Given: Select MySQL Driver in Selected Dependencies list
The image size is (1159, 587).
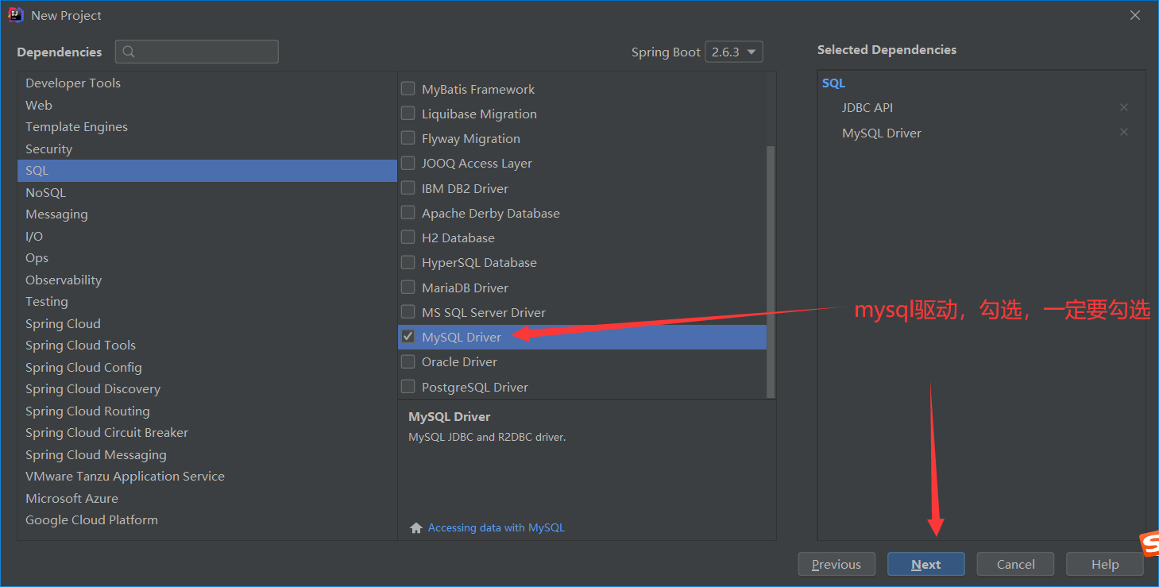Looking at the screenshot, I should [882, 133].
